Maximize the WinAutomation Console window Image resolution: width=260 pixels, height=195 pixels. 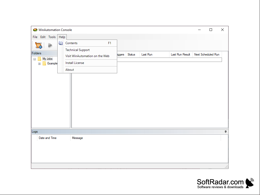(211, 30)
